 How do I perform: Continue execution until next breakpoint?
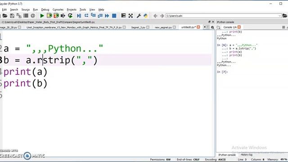point(107,16)
